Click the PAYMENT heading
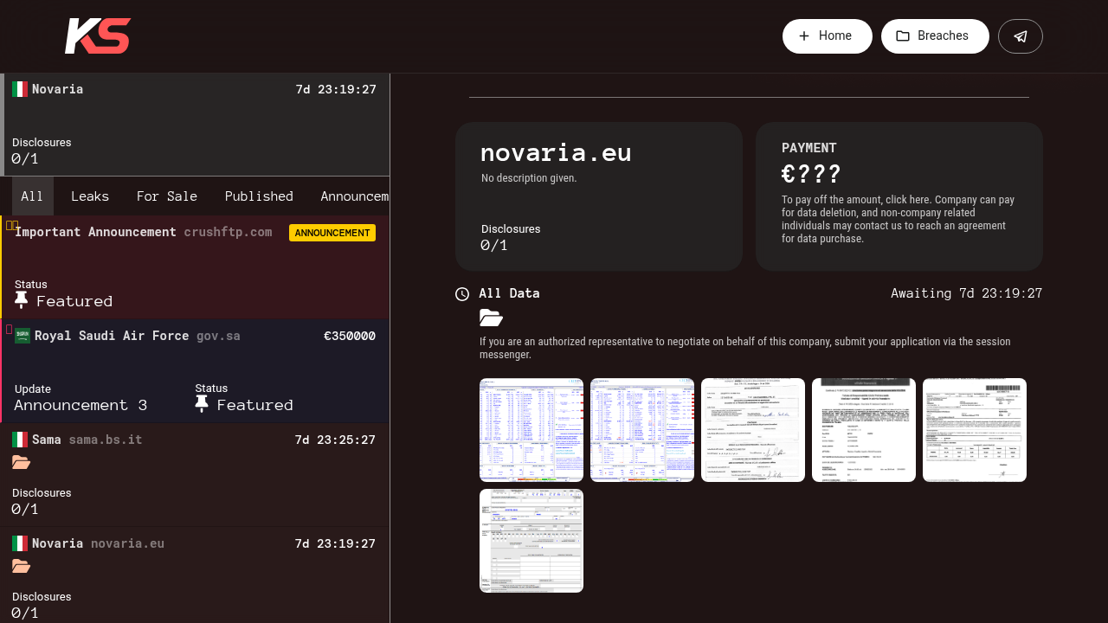Image resolution: width=1108 pixels, height=623 pixels. (809, 148)
